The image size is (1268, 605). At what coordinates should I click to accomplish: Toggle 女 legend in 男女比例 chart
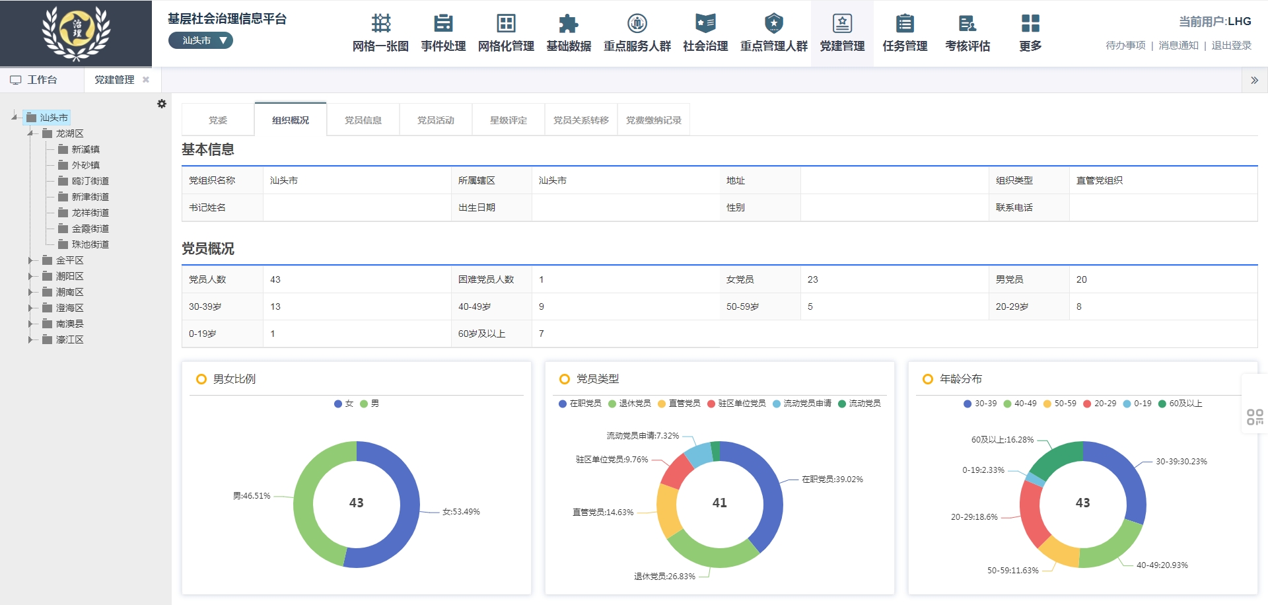[344, 404]
